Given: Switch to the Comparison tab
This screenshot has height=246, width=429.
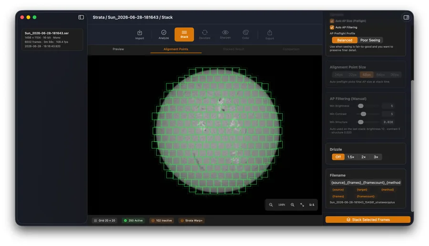Looking at the screenshot, I should pos(291,49).
